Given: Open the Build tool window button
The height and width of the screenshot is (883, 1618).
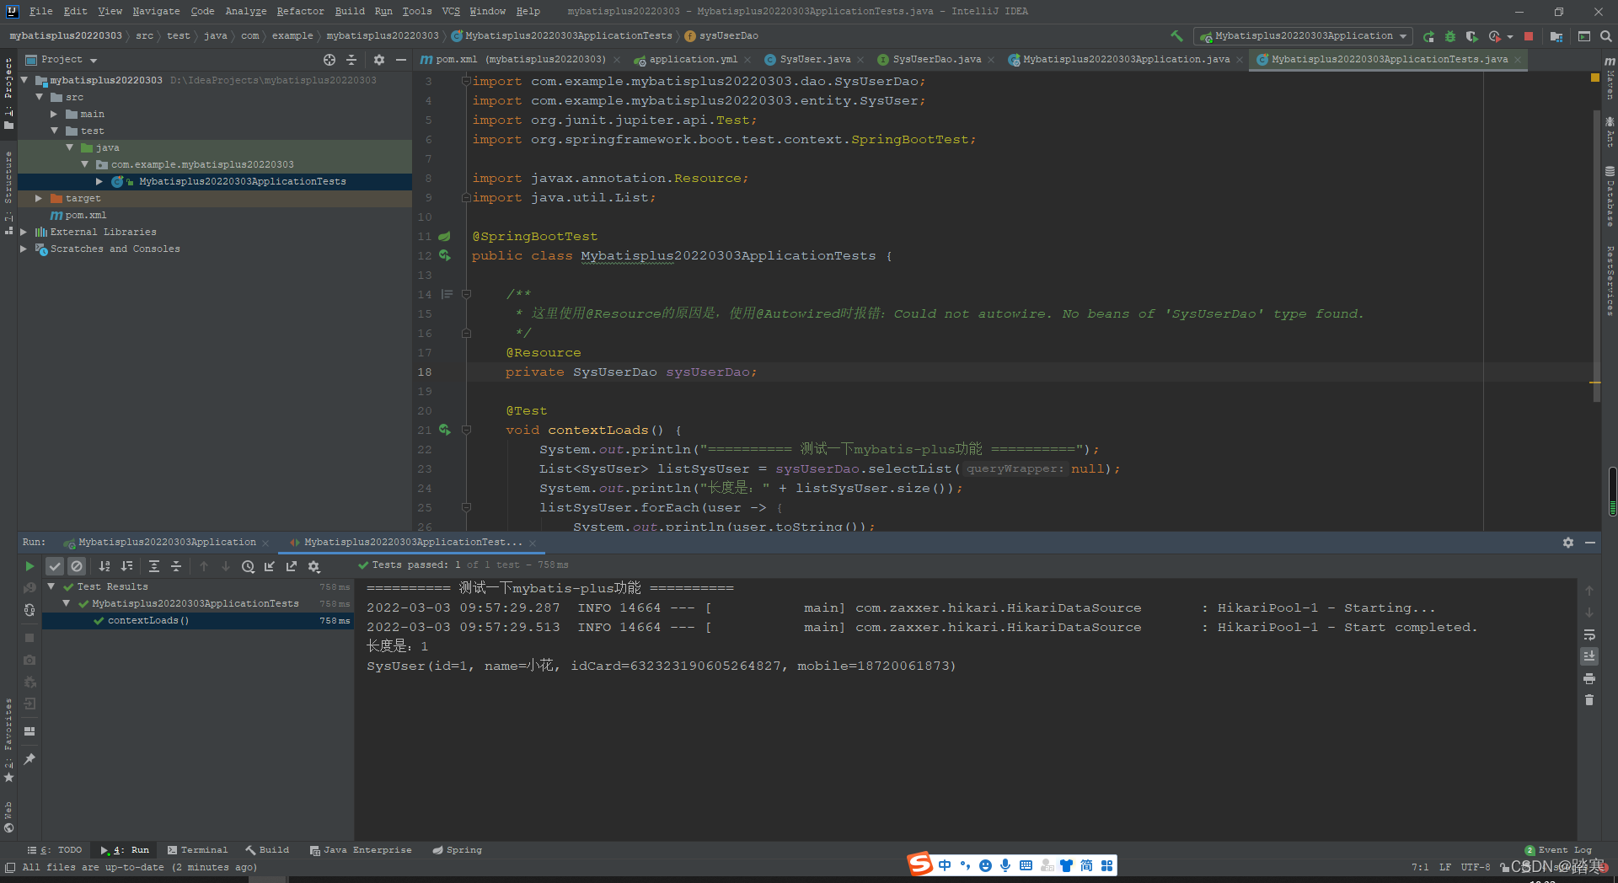Looking at the screenshot, I should point(267,850).
